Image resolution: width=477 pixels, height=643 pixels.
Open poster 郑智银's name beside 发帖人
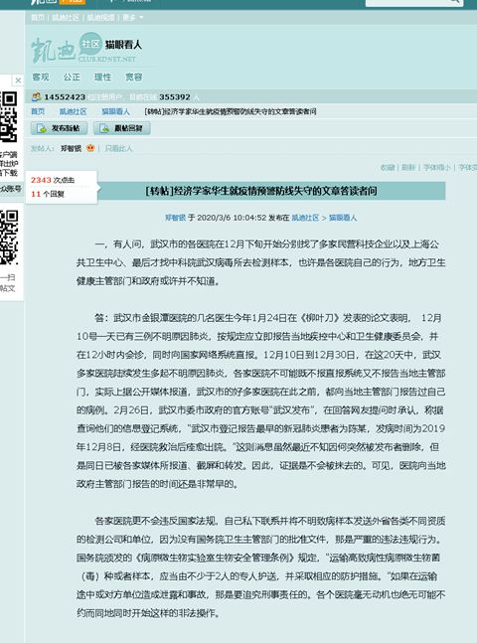point(71,148)
